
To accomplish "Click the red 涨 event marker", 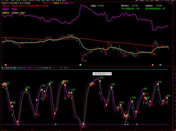I will point(152,65).
